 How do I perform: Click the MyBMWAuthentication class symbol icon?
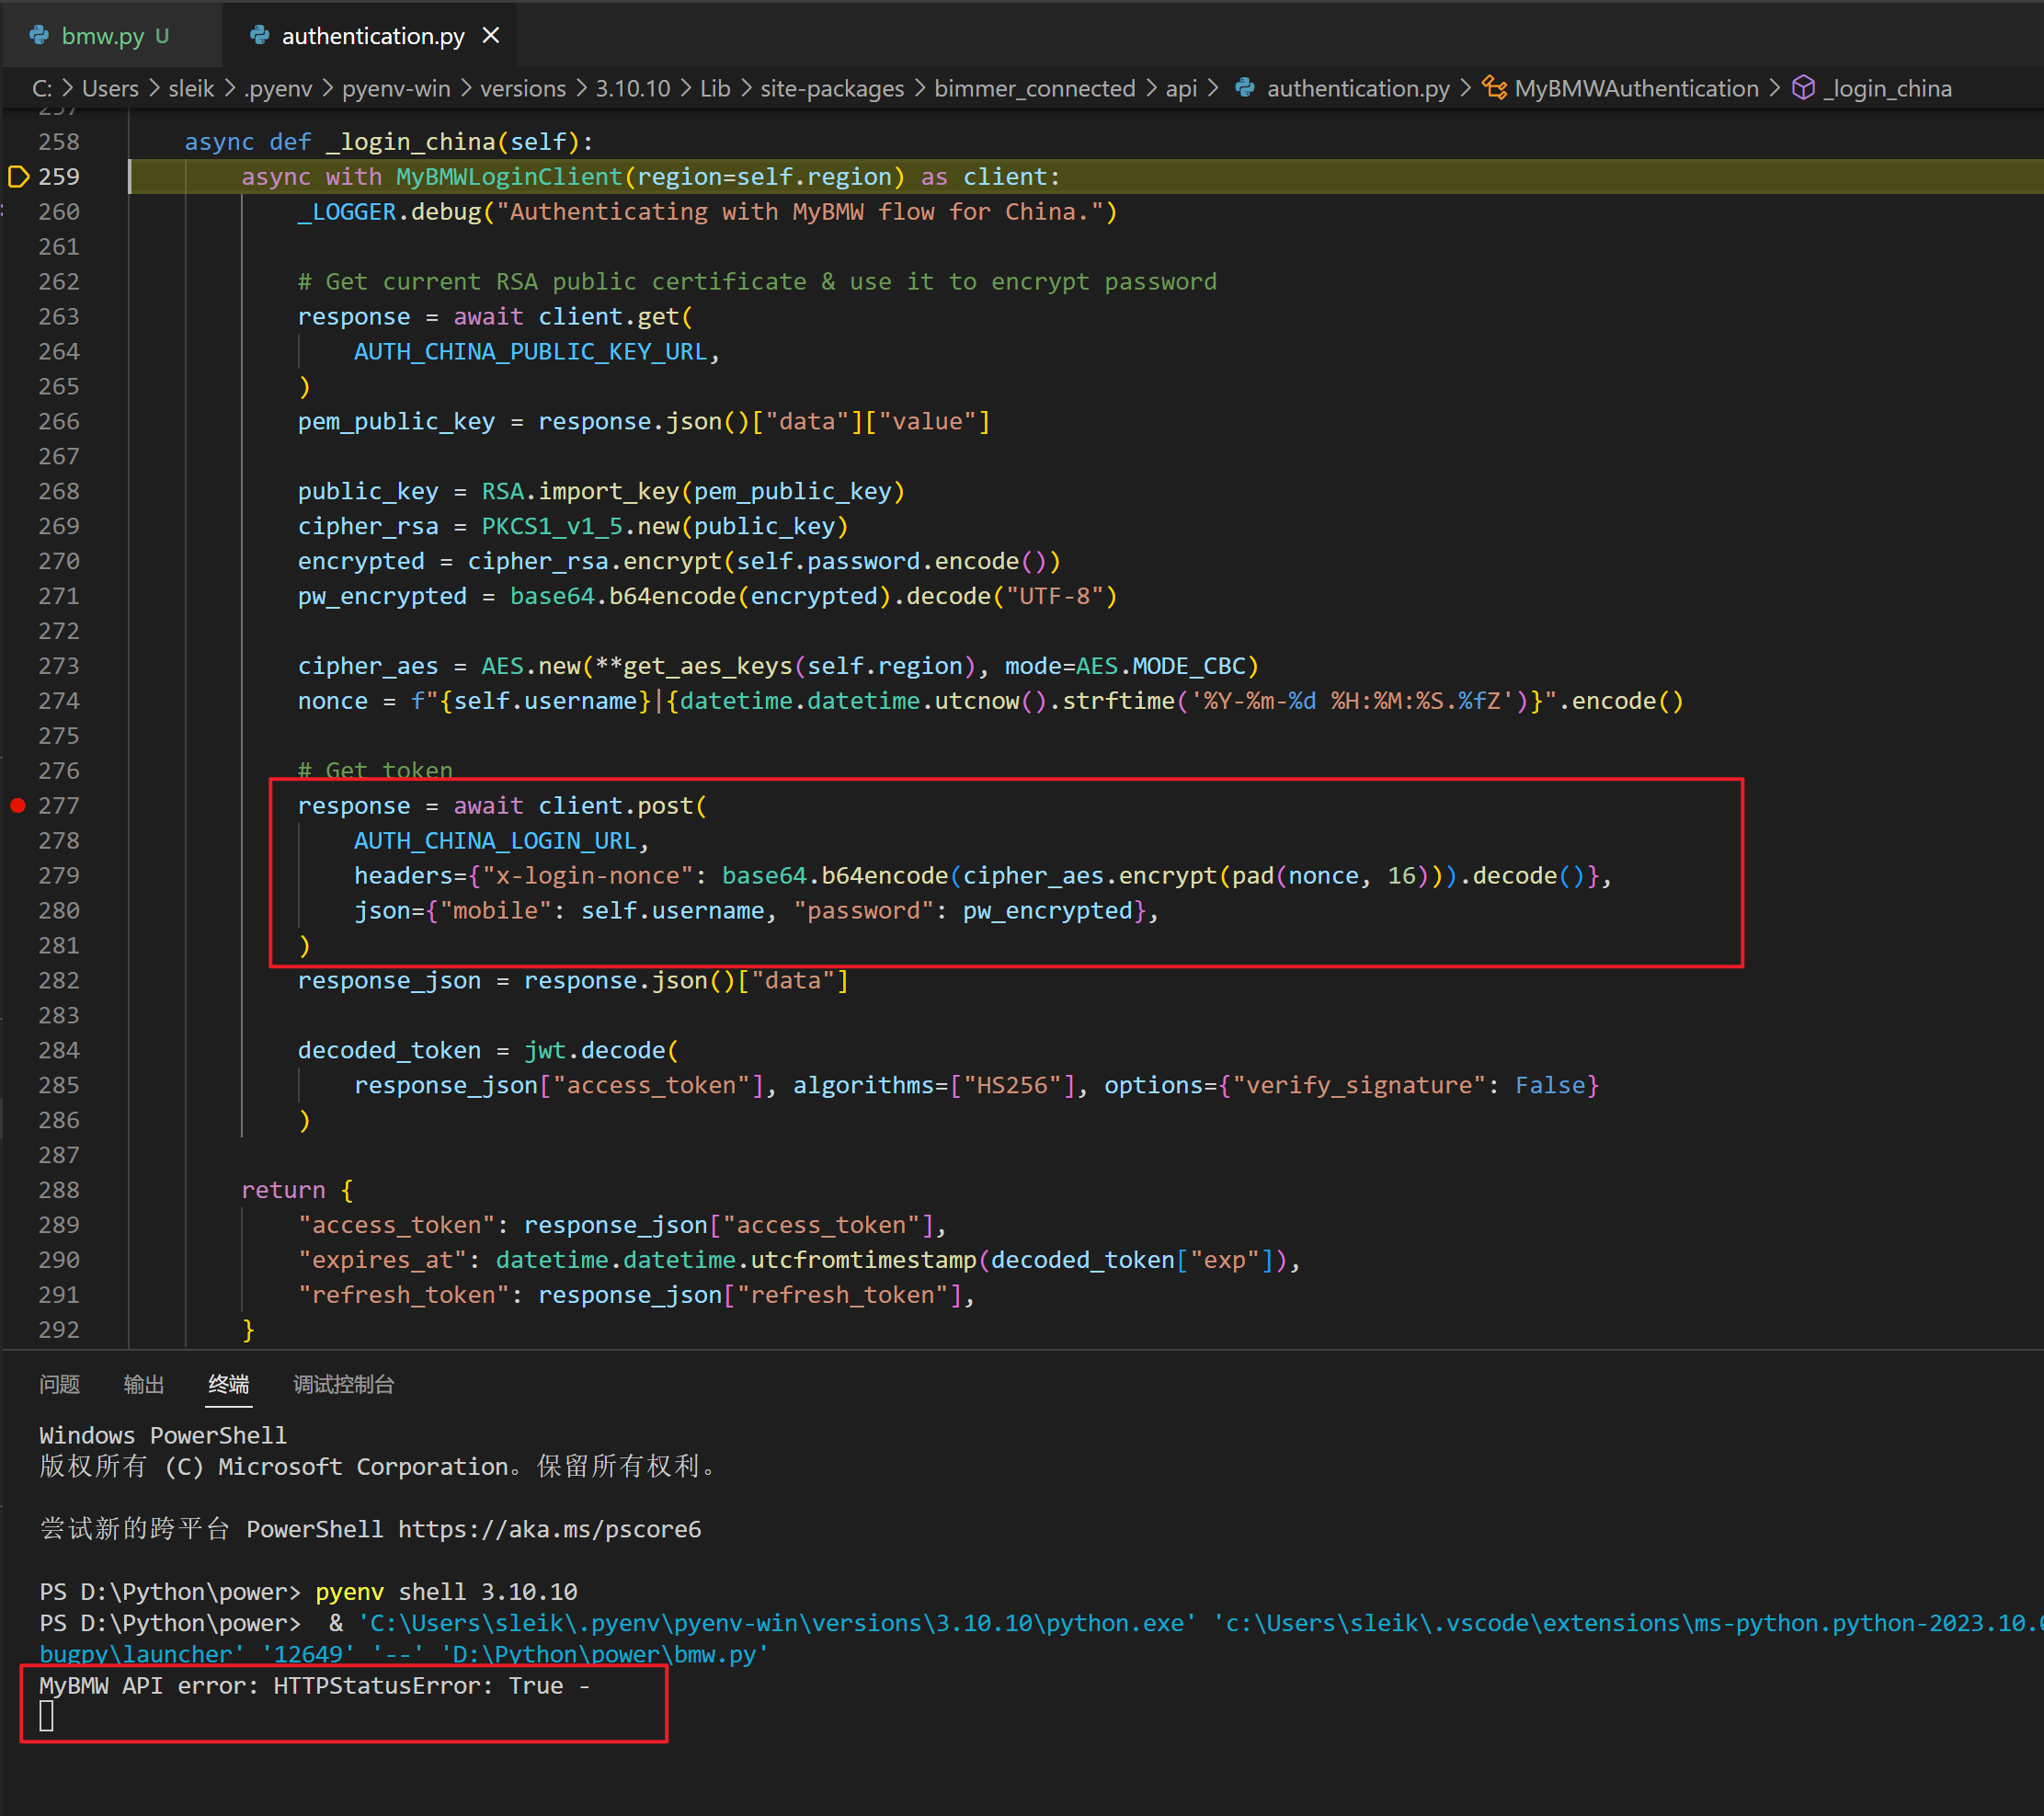(1494, 88)
